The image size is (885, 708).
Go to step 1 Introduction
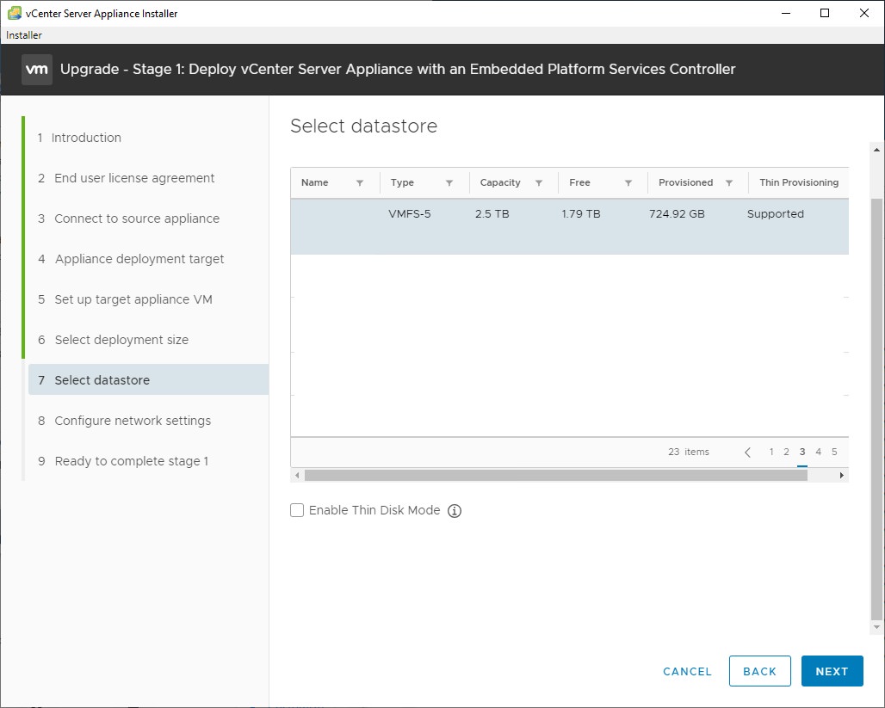click(x=79, y=138)
